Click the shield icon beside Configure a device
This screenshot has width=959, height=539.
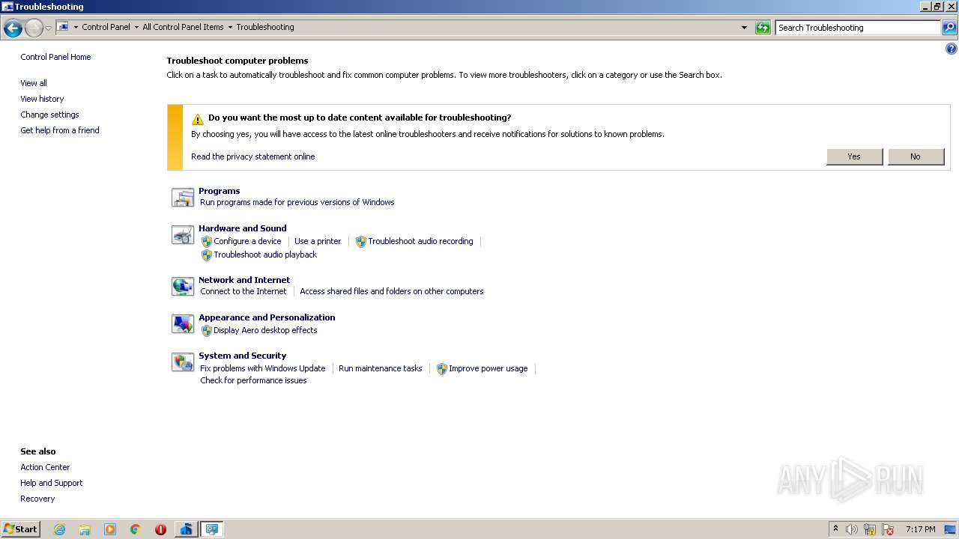pyautogui.click(x=207, y=242)
